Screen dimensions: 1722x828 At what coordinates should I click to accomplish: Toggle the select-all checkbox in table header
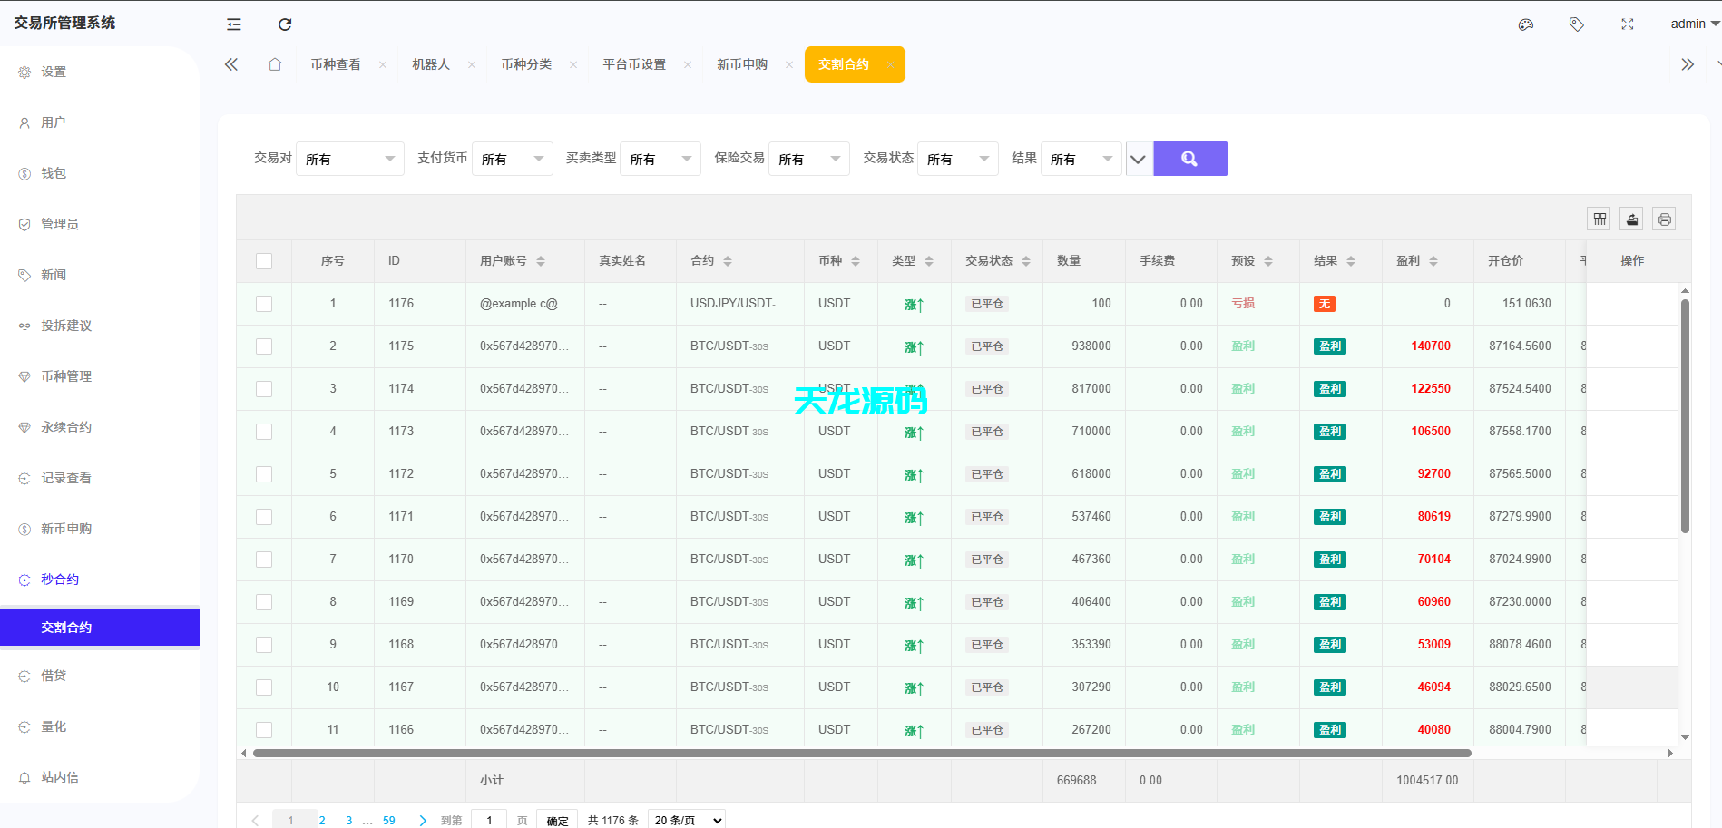click(264, 260)
